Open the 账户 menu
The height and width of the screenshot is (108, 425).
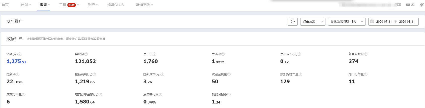click(x=93, y=5)
